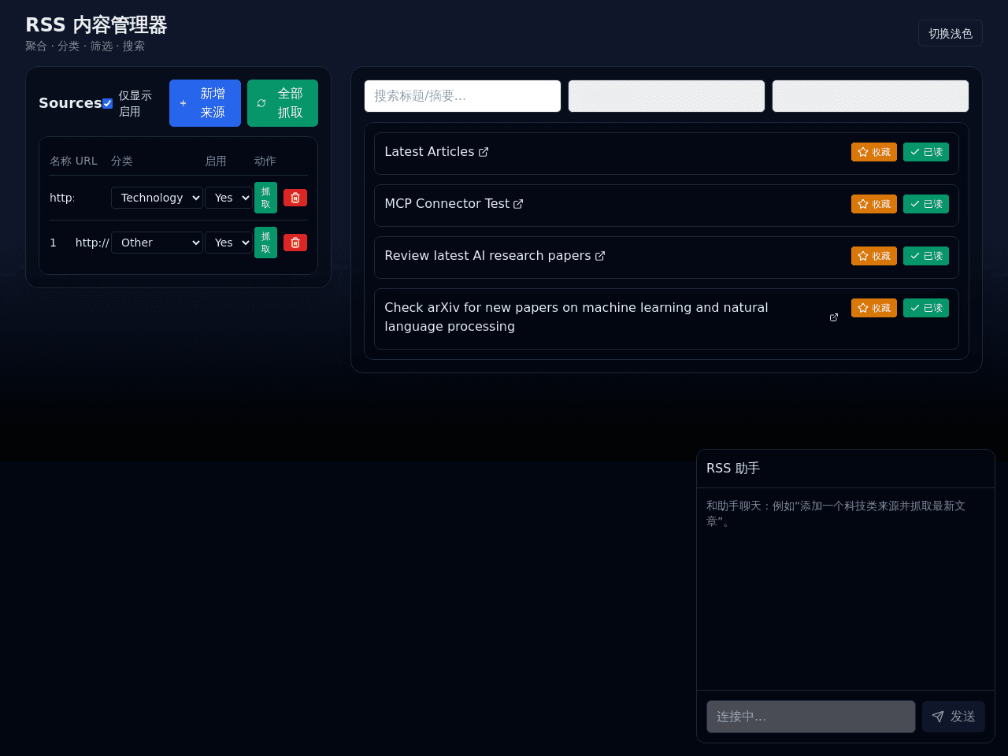Toggle the 仅显示启用 checkbox
Viewport: 1008px width, 756px height.
[107, 103]
